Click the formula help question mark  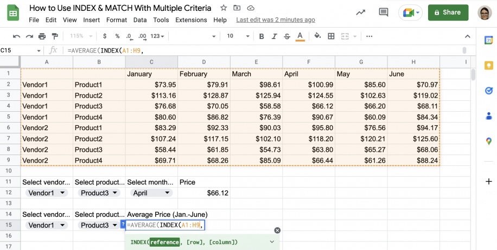click(x=123, y=225)
